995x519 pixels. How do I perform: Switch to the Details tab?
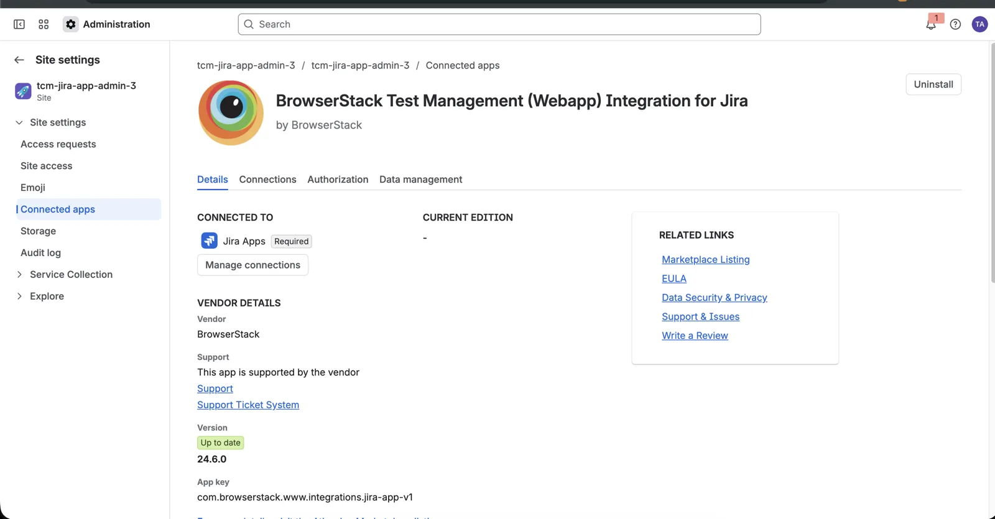pos(213,180)
